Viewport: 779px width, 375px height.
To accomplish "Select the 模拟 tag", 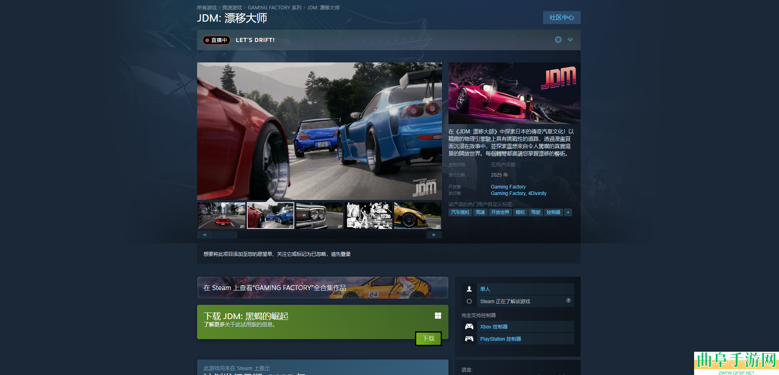I will coord(520,212).
